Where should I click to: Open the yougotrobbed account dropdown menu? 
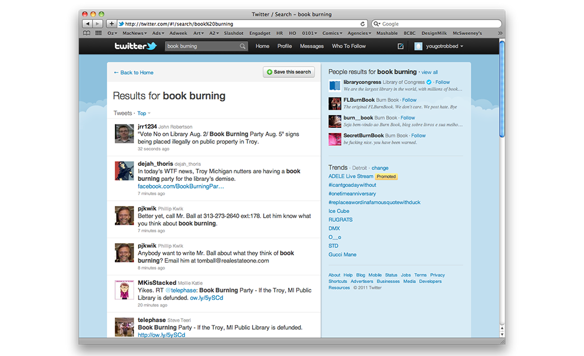pyautogui.click(x=444, y=46)
